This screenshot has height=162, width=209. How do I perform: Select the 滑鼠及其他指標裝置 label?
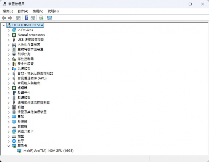click(x=32, y=112)
